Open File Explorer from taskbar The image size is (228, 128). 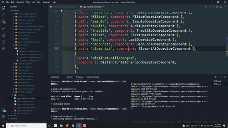61,126
